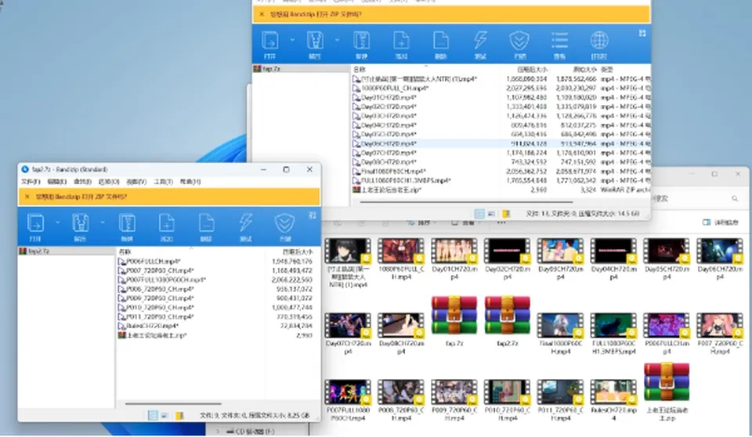The image size is (752, 437).
Task: Select P007FULL1080P60CH.mp4 thumbnail in Explorer
Action: (x=348, y=400)
